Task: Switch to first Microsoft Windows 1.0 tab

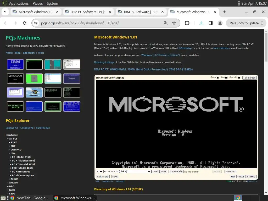Action: click(x=36, y=12)
